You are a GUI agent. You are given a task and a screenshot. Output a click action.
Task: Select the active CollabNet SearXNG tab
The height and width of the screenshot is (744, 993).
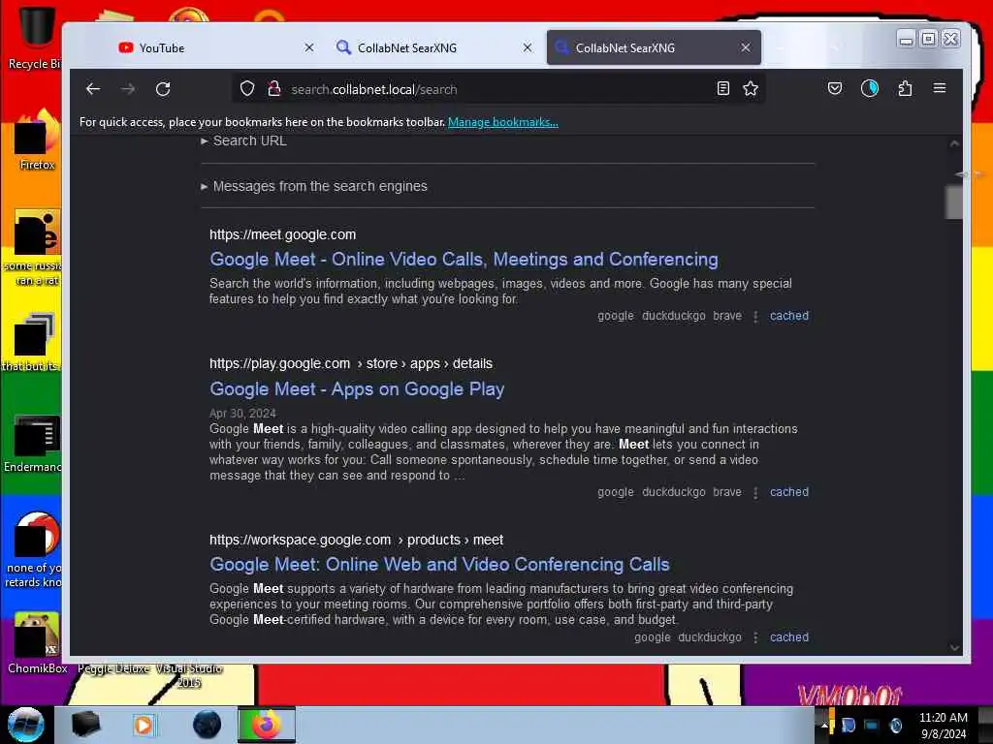pos(654,47)
